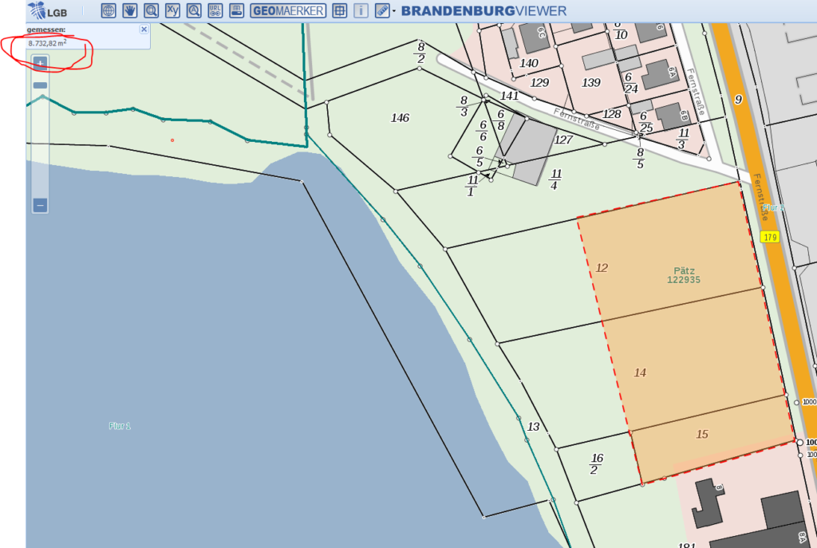Open the Xy coordinate tool

click(x=172, y=10)
